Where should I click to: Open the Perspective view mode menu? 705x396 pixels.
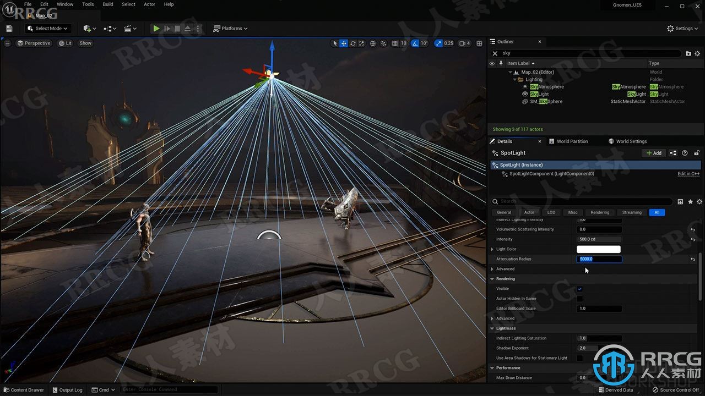coord(34,43)
